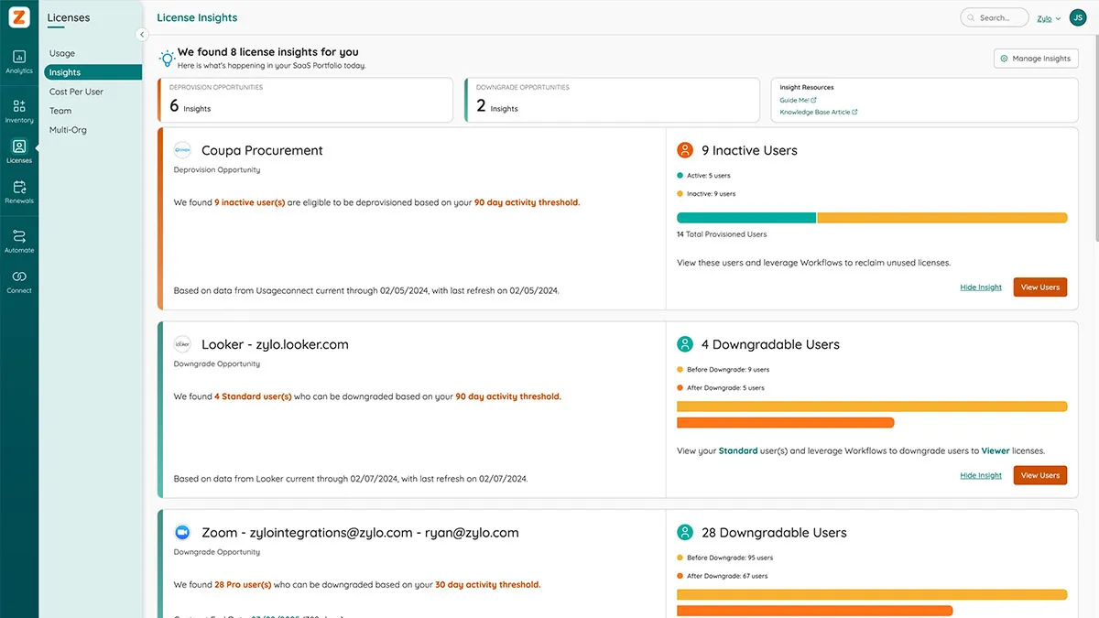Click the Looker app logo
Viewport: 1099px width, 618px height.
coord(182,344)
